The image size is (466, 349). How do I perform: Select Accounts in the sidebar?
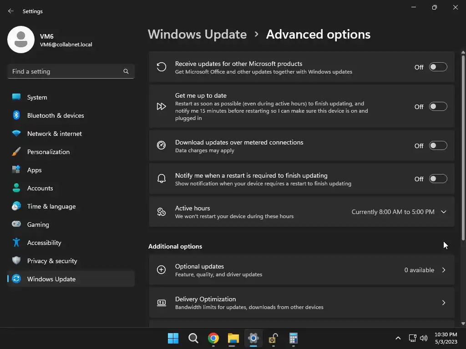71,188
